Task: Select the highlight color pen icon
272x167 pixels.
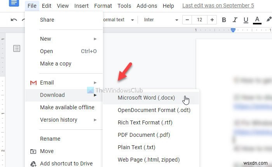Action: point(269,20)
